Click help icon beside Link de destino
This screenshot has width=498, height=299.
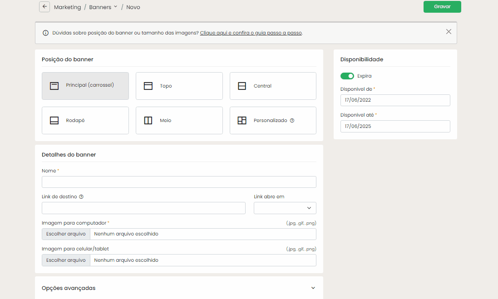coord(81,197)
